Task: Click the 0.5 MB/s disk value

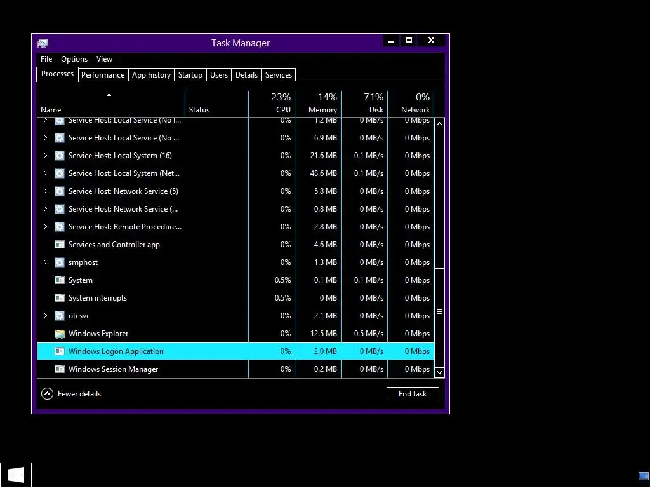Action: pos(369,334)
